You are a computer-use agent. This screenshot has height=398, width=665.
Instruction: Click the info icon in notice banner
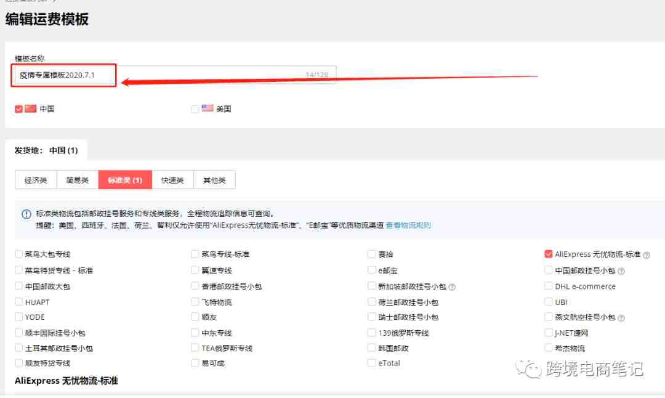(26, 214)
